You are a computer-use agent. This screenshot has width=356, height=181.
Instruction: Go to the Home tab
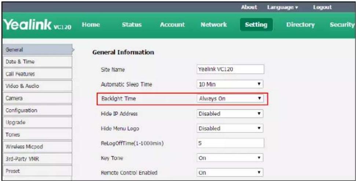point(91,25)
